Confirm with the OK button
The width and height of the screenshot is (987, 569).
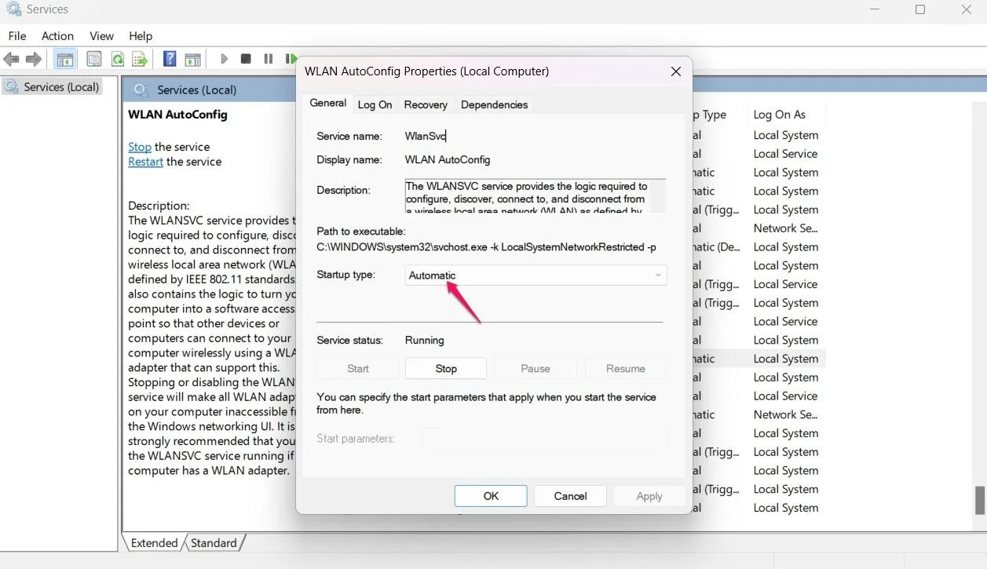click(x=491, y=496)
